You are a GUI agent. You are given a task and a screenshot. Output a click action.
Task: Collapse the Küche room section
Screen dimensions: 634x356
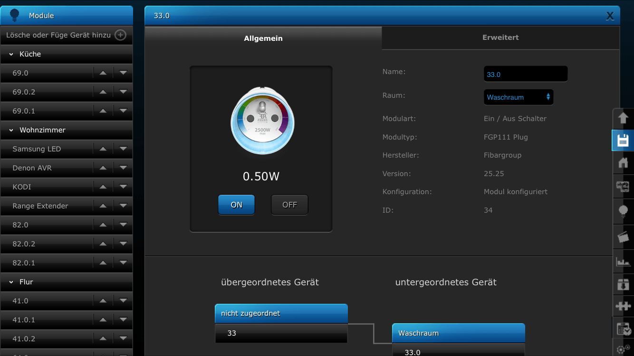(11, 54)
